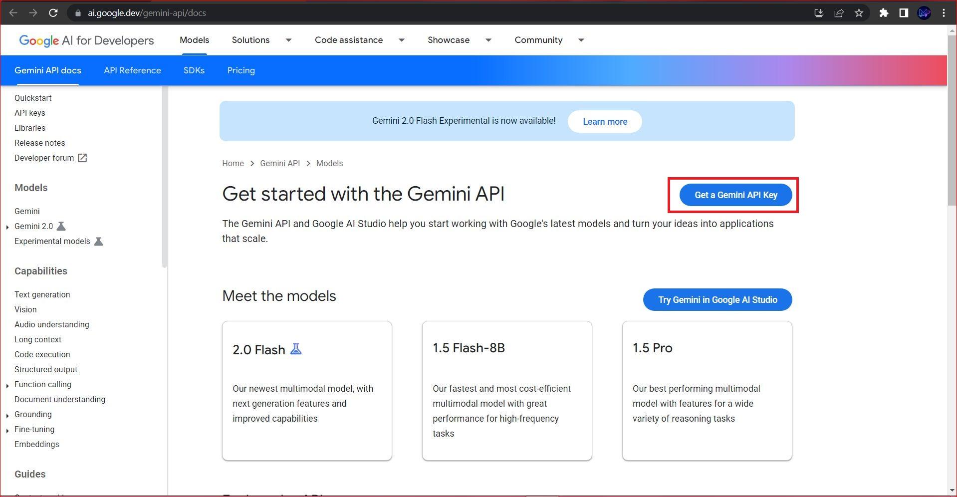Expand the Community dropdown arrow
The image size is (957, 497).
581,40
